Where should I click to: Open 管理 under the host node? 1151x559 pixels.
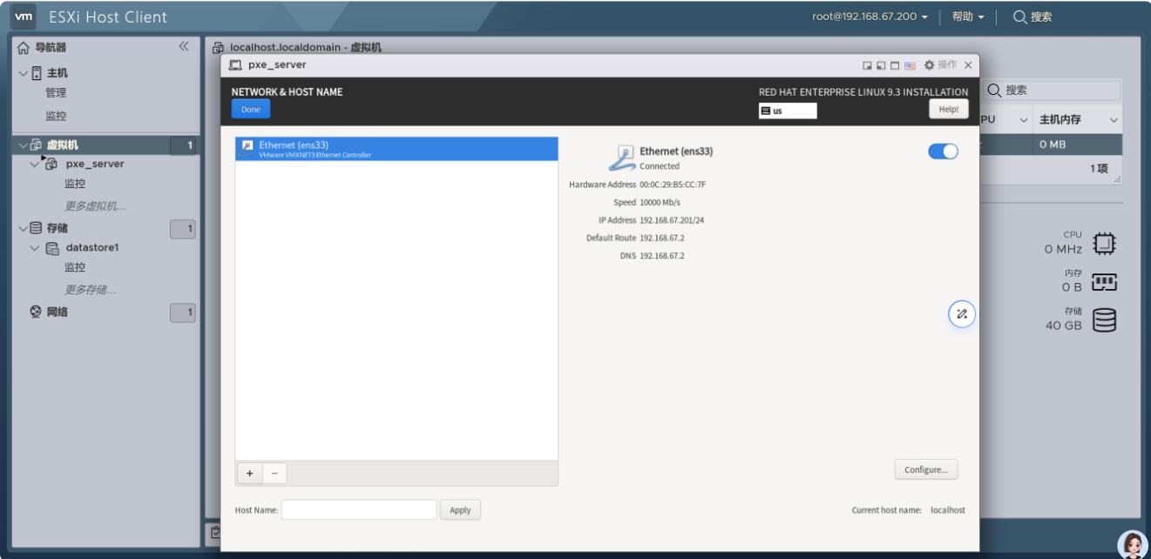(56, 93)
